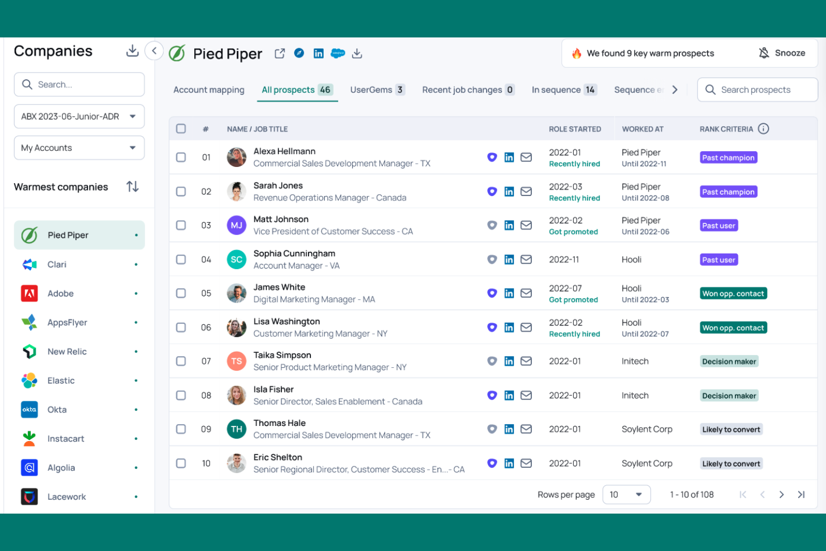The image size is (826, 551).
Task: Click Sarah Jones's UserGems shield icon
Action: coord(492,191)
